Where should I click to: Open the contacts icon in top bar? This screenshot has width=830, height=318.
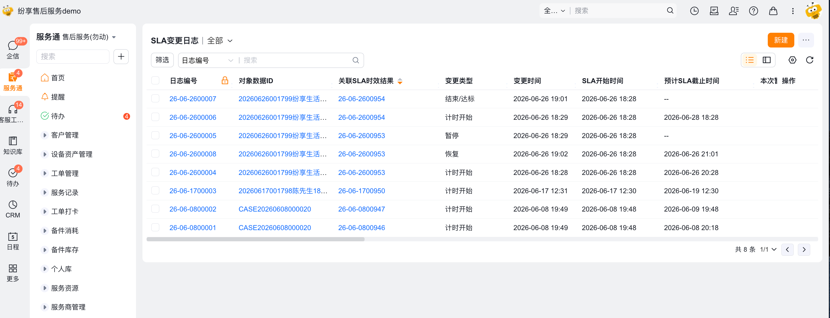(734, 11)
